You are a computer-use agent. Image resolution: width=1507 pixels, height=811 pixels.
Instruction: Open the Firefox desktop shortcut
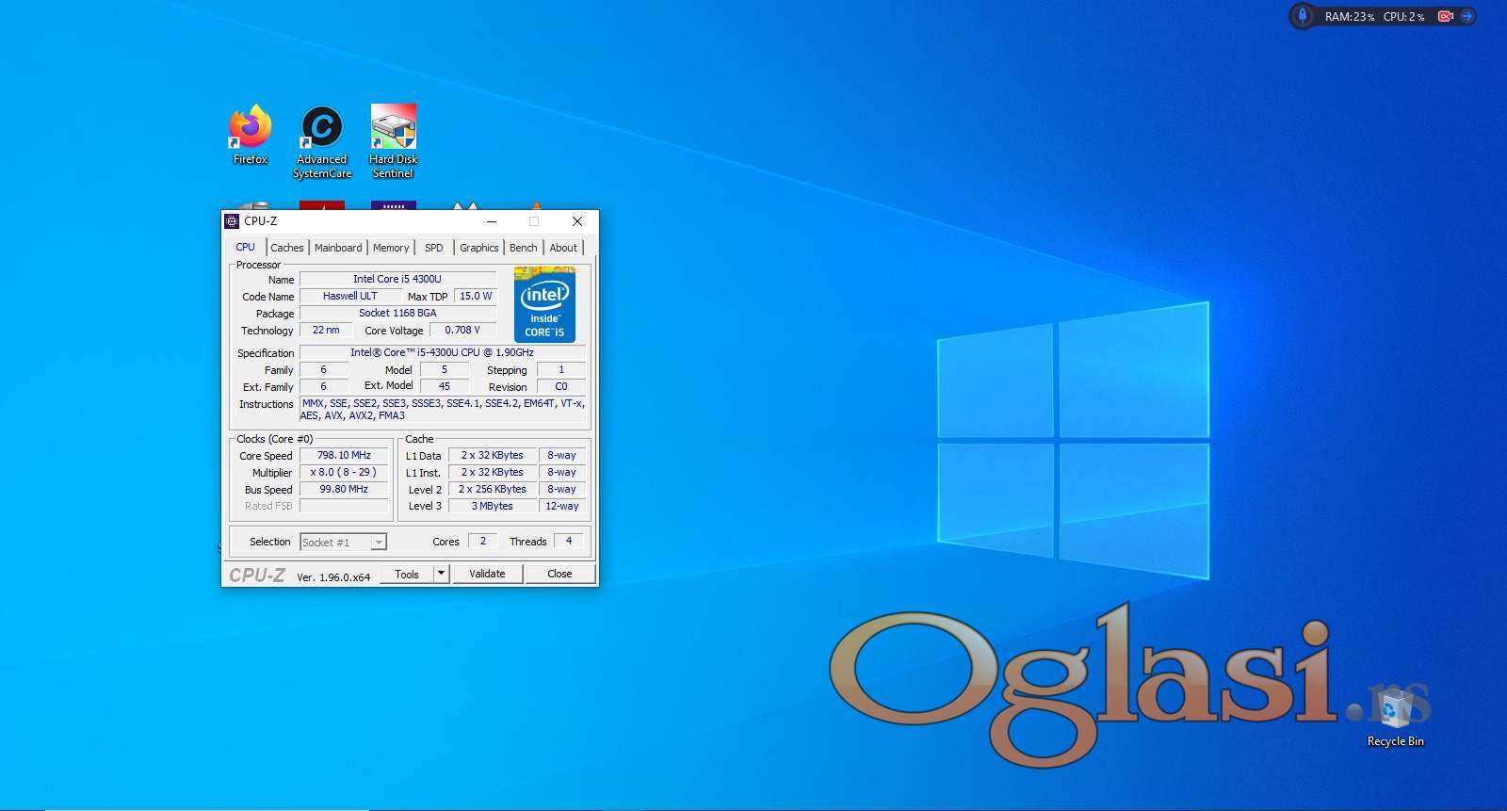click(250, 130)
